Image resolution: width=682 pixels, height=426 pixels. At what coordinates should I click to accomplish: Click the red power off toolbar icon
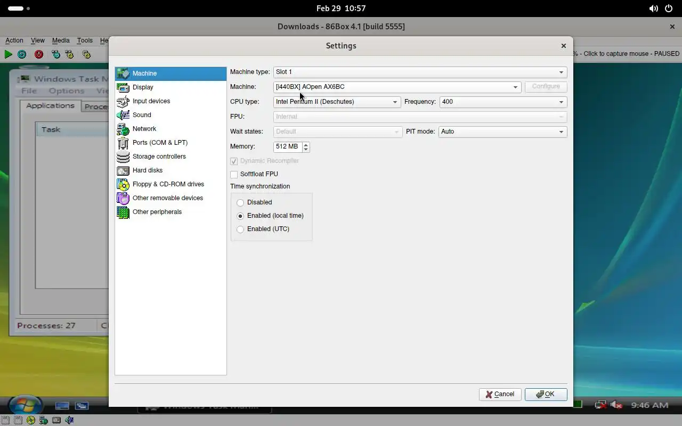coord(39,54)
